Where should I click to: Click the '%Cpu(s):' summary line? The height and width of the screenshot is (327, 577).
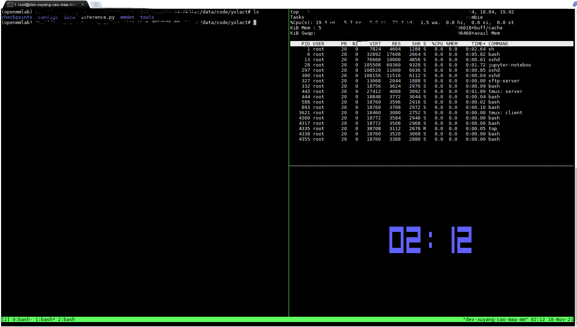click(402, 23)
